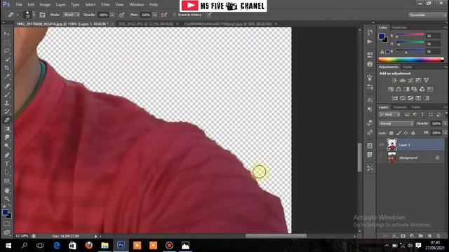Switch to the Channels tab
The height and width of the screenshot is (252, 449).
point(400,107)
